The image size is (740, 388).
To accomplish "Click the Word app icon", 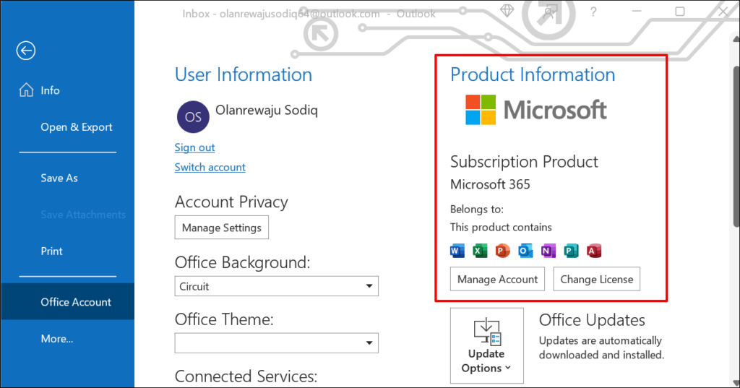I will 457,251.
